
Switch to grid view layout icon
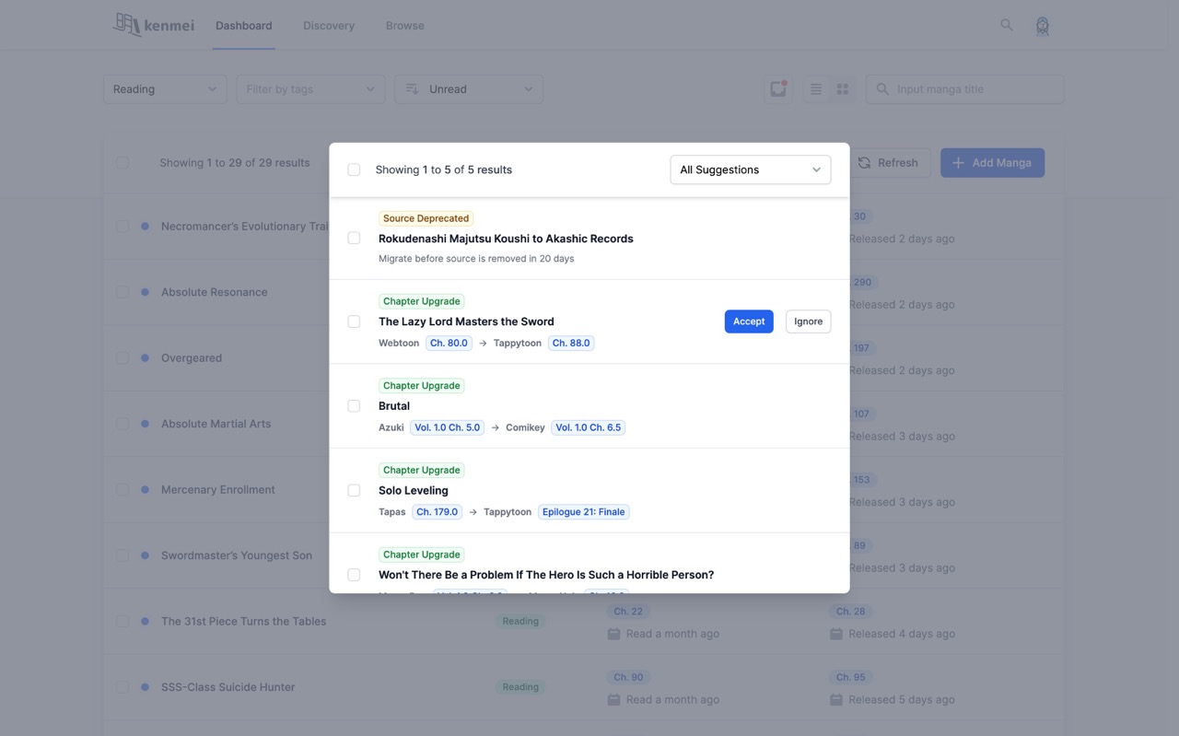tap(842, 89)
